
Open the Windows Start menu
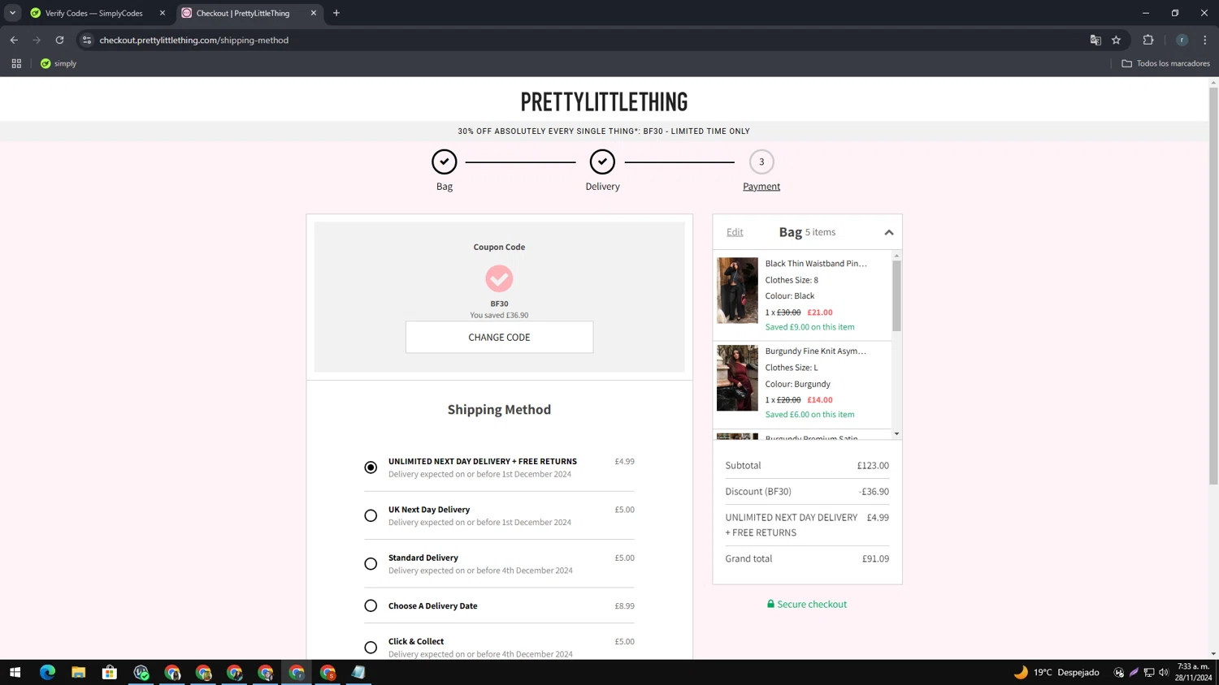(15, 672)
